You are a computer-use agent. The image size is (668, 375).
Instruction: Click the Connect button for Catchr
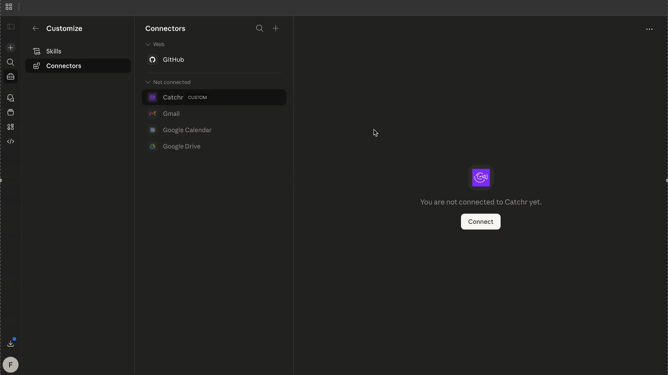(480, 222)
